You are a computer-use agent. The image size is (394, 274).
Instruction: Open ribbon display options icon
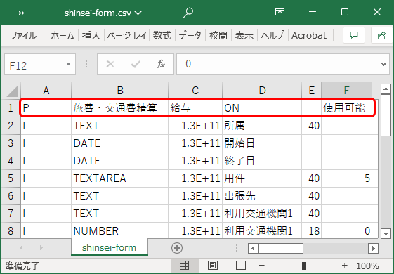coord(280,12)
